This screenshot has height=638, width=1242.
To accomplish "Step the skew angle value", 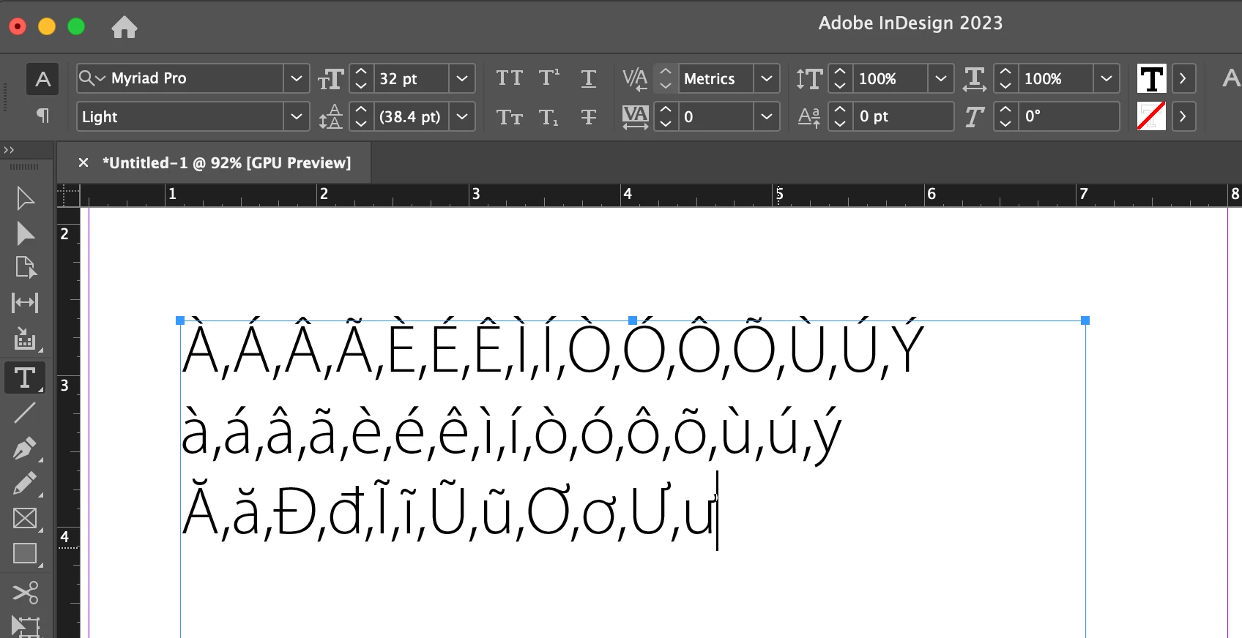I will 1005,116.
